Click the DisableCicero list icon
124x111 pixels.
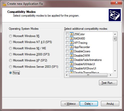coord(71,51)
